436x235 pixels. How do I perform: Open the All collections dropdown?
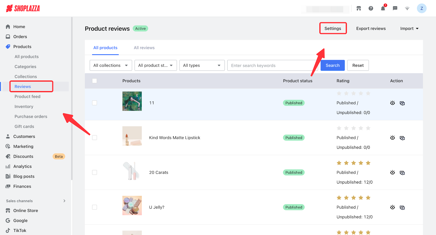(111, 65)
